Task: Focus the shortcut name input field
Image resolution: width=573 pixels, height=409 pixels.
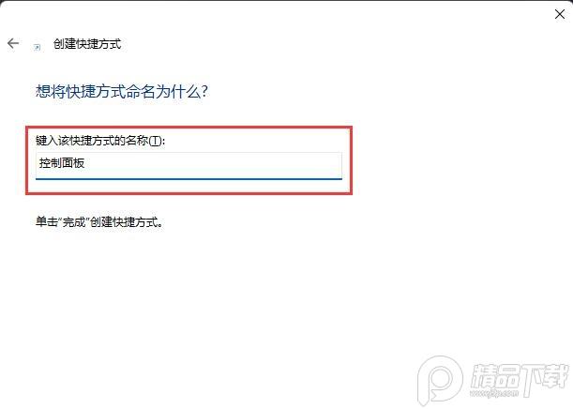Action: [x=188, y=166]
